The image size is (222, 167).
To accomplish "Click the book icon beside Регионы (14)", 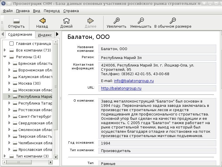I will (12, 57).
